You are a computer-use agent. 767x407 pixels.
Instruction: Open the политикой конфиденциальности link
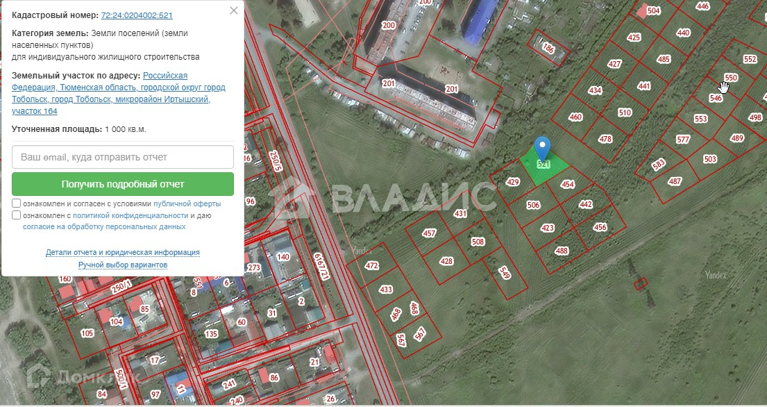(130, 215)
